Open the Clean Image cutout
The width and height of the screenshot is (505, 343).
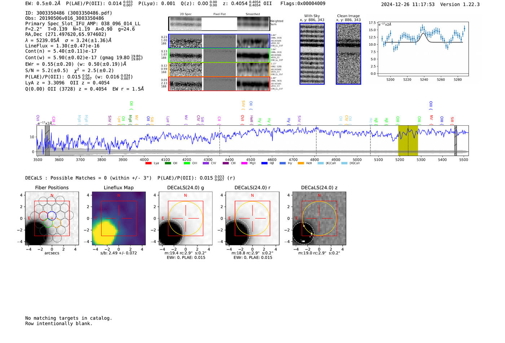point(348,54)
